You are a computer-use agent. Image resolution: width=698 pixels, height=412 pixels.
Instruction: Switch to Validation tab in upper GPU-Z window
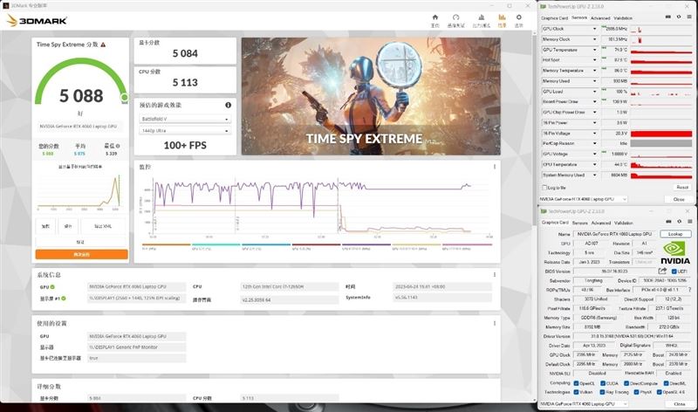click(623, 17)
